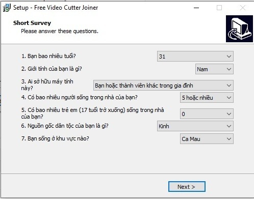This screenshot has height=199, width=254.
Task: Click the Next button
Action: [x=187, y=187]
